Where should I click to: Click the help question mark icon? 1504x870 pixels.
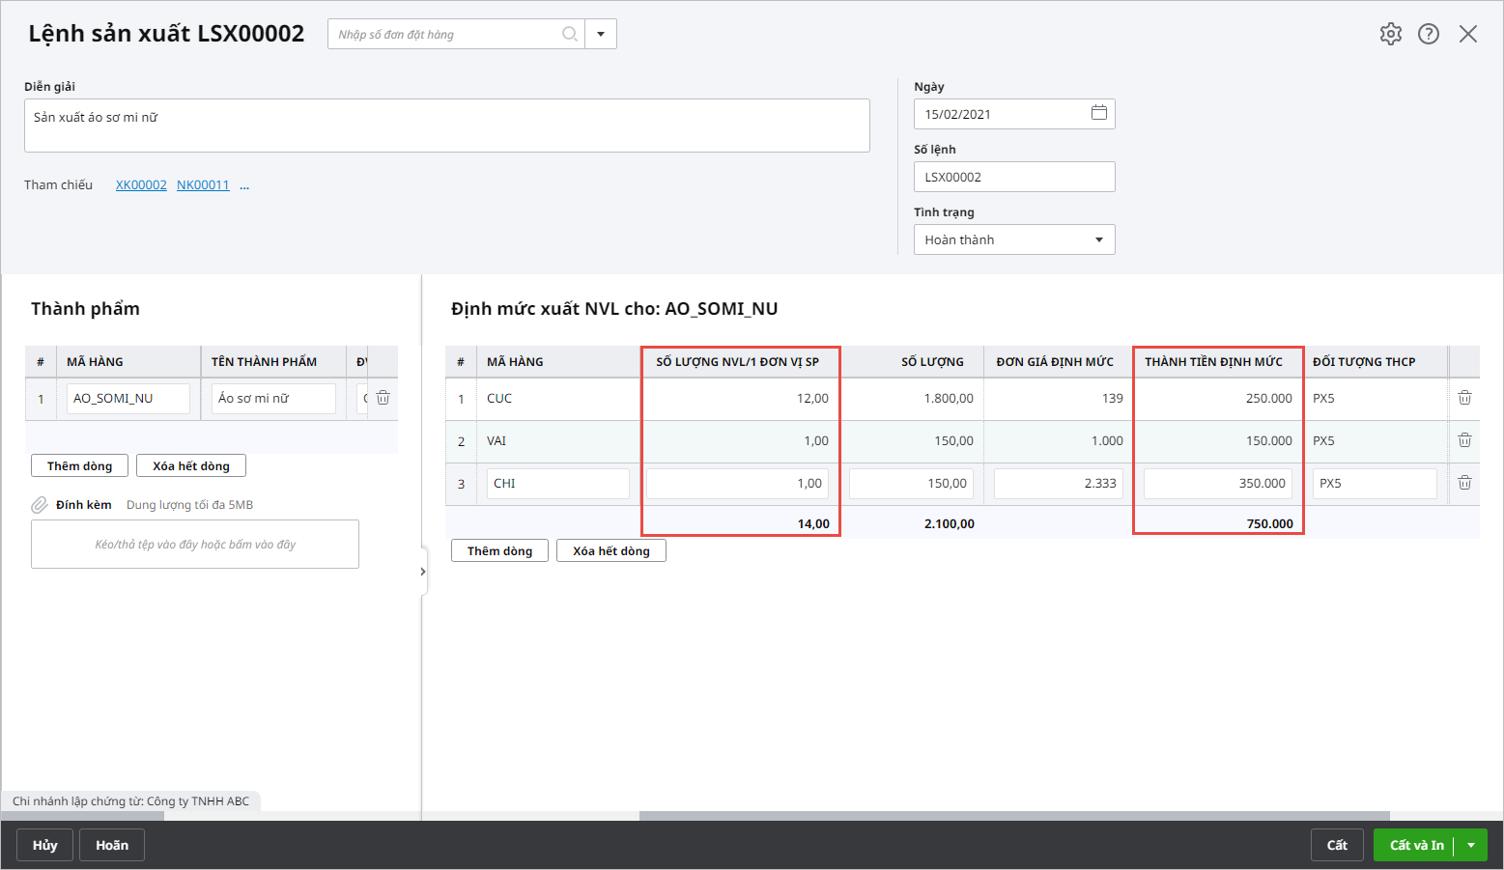pyautogui.click(x=1429, y=34)
